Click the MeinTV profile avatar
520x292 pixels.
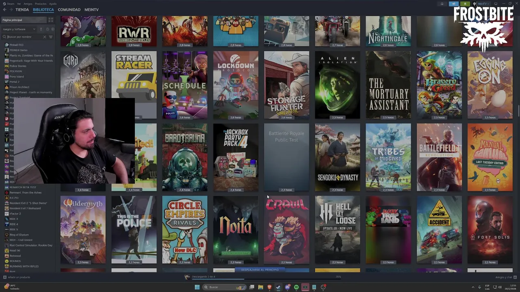(474, 4)
